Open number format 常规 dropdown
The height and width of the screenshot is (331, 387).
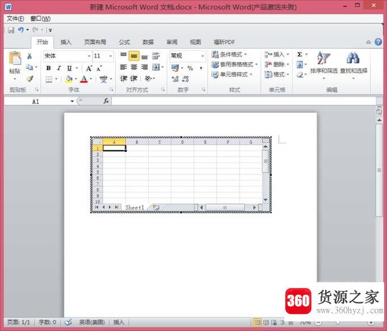203,56
